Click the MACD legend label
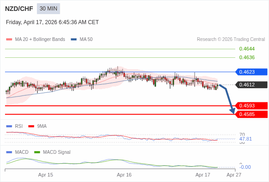The image size is (269, 182). pyautogui.click(x=22, y=152)
